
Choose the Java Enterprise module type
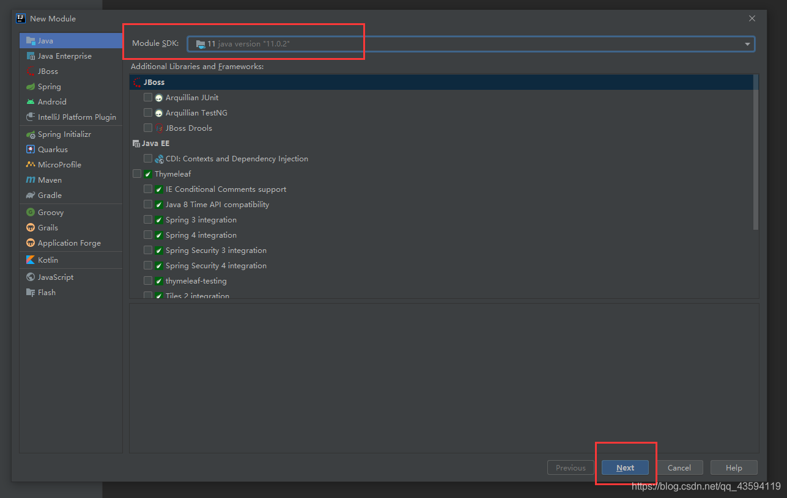coord(71,56)
